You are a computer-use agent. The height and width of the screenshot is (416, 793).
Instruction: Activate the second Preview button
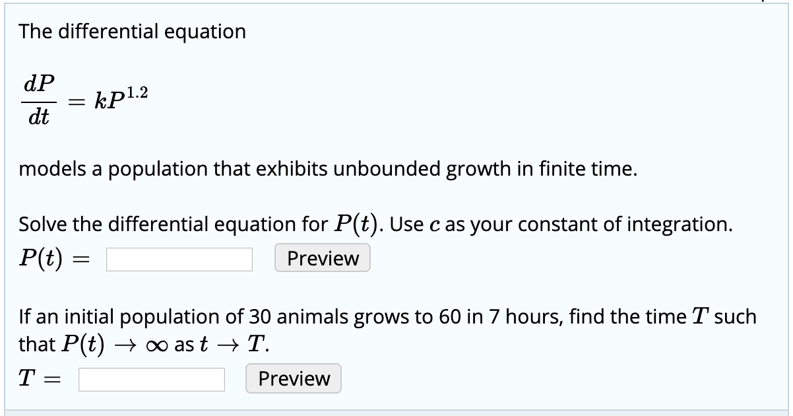point(293,378)
